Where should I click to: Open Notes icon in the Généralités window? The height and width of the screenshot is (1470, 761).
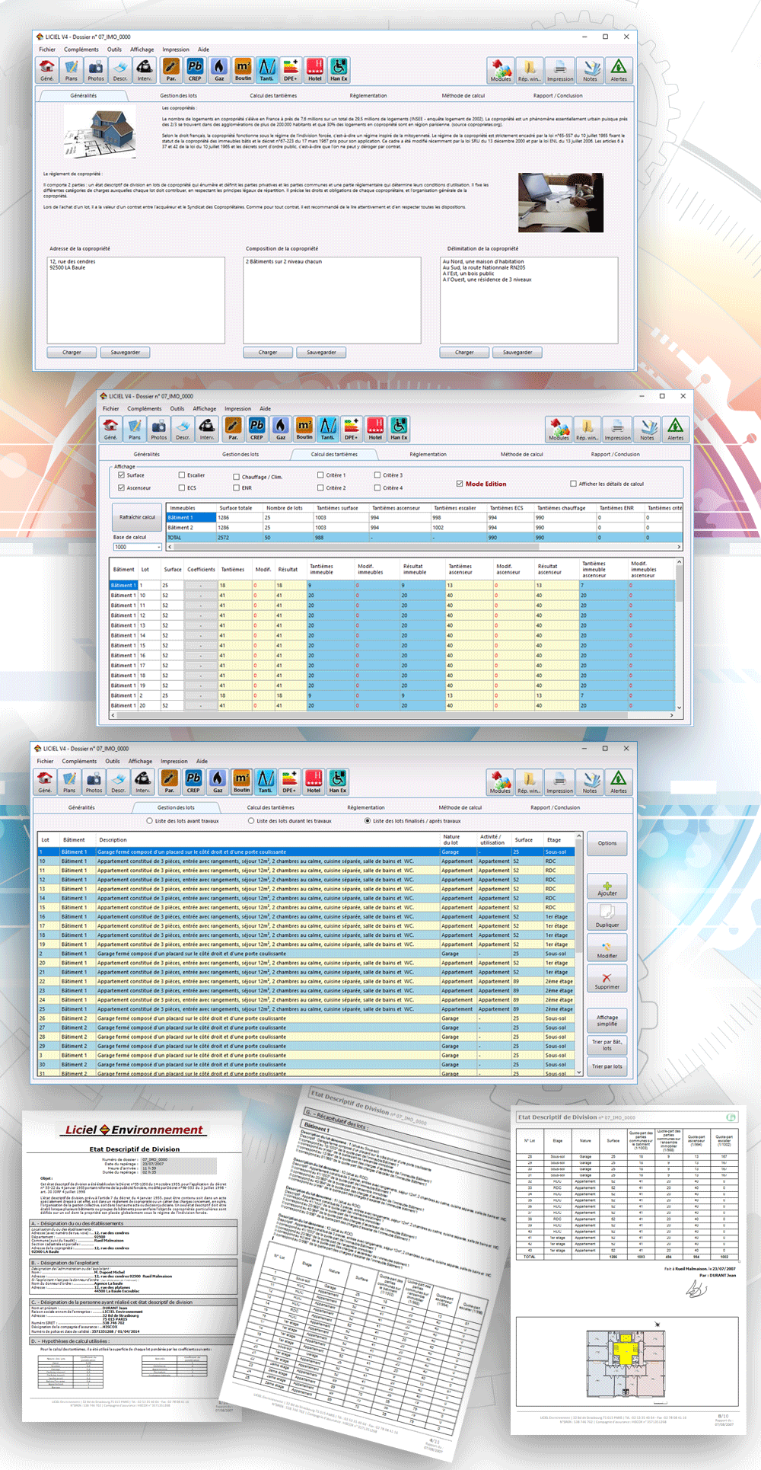point(590,69)
